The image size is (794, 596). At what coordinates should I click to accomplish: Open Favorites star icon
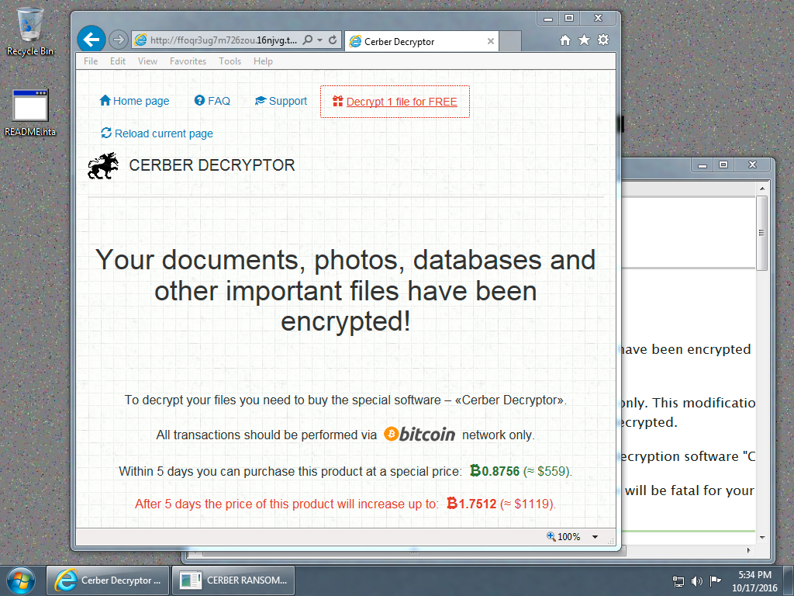[x=584, y=40]
